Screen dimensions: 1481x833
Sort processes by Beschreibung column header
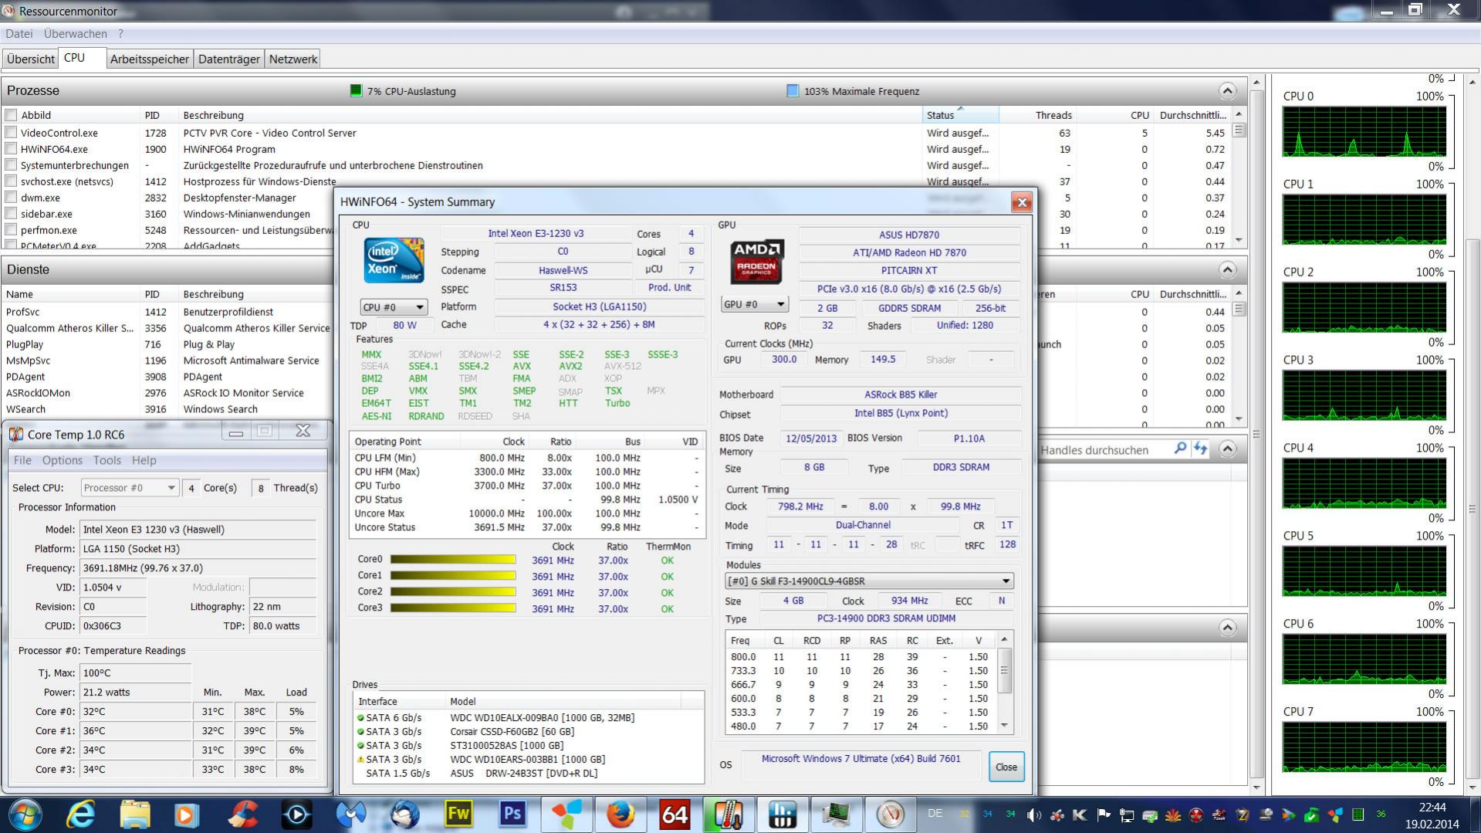click(x=549, y=115)
